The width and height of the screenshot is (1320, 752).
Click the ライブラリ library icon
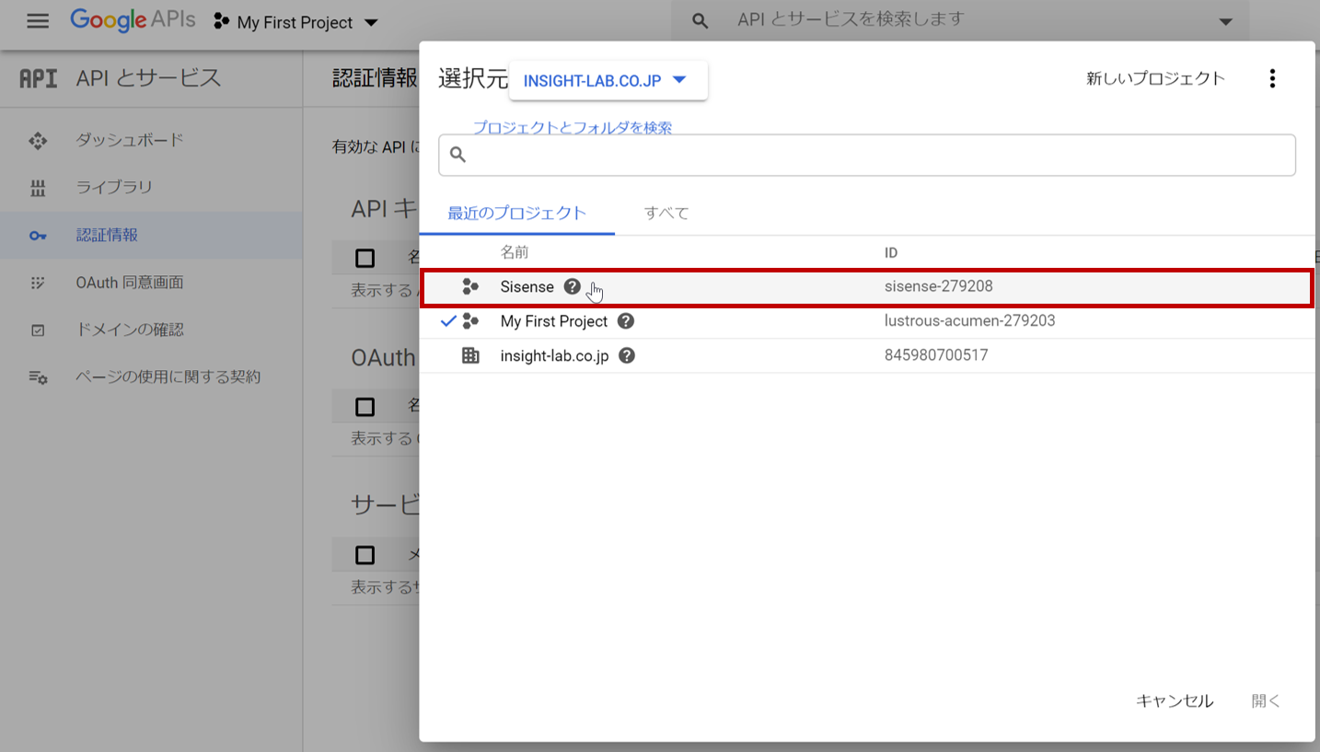coord(38,189)
